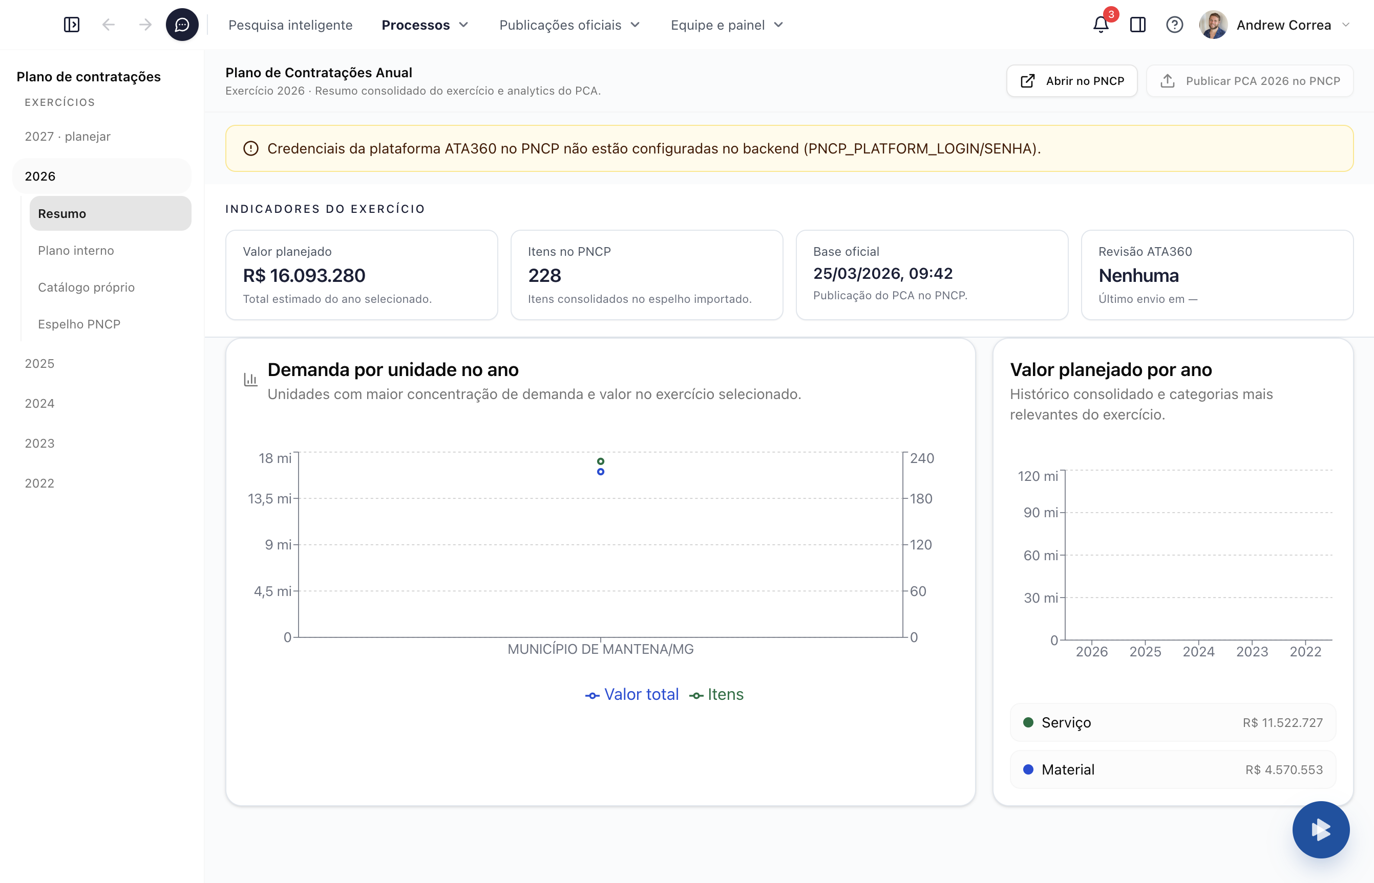Toggle the left sidebar panel icon

[72, 25]
